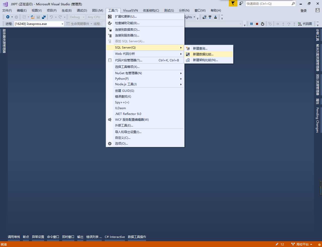Screen dimensions: 322x247
Task: Open the 诊断工具 side tab
Action: [318, 35]
